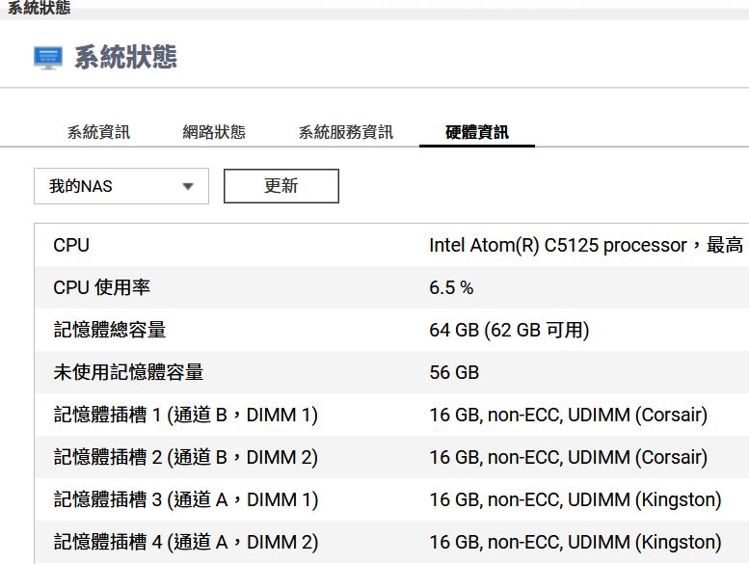Select the 記憶體總容量 row

point(391,330)
